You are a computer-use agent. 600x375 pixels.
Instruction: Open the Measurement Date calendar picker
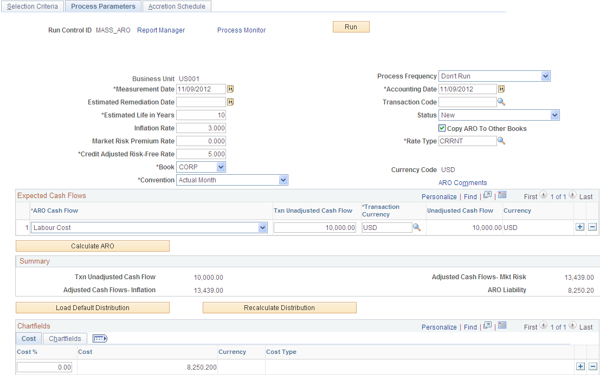click(x=230, y=89)
